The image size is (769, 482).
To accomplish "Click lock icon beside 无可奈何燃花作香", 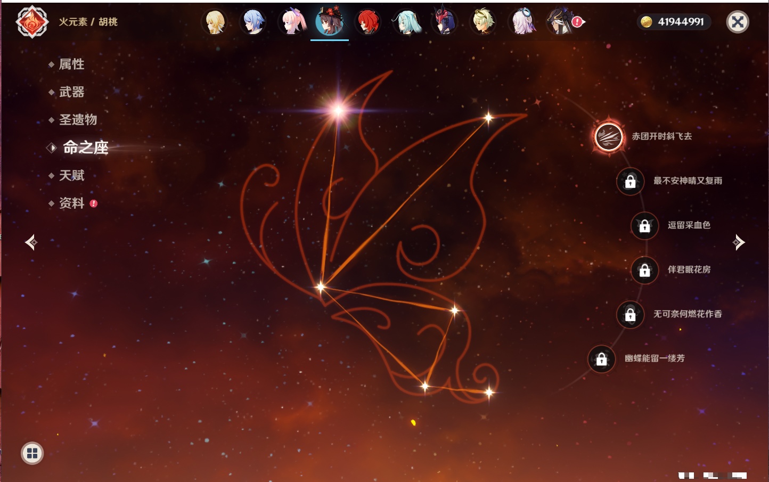I will click(x=630, y=314).
